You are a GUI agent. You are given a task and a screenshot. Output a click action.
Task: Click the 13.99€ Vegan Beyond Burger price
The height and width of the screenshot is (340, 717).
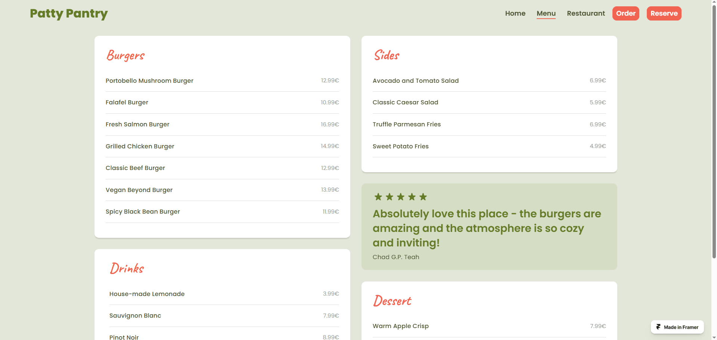click(330, 189)
